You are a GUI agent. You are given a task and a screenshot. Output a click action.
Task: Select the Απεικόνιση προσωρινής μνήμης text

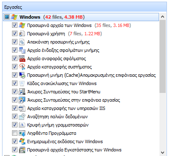point(59,42)
